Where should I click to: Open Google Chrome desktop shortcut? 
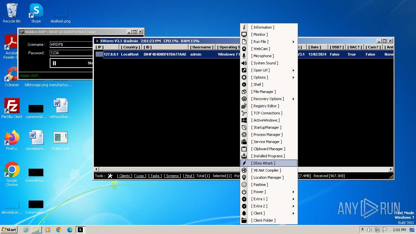click(12, 174)
